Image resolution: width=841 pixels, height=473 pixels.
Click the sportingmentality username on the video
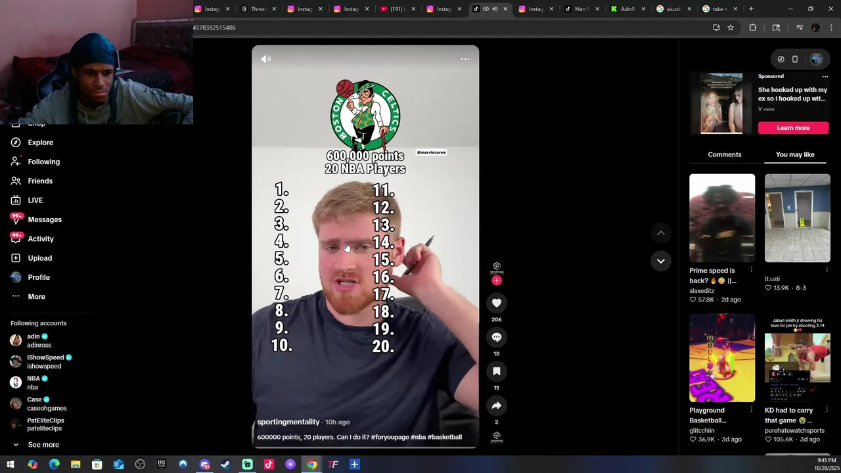pyautogui.click(x=288, y=422)
